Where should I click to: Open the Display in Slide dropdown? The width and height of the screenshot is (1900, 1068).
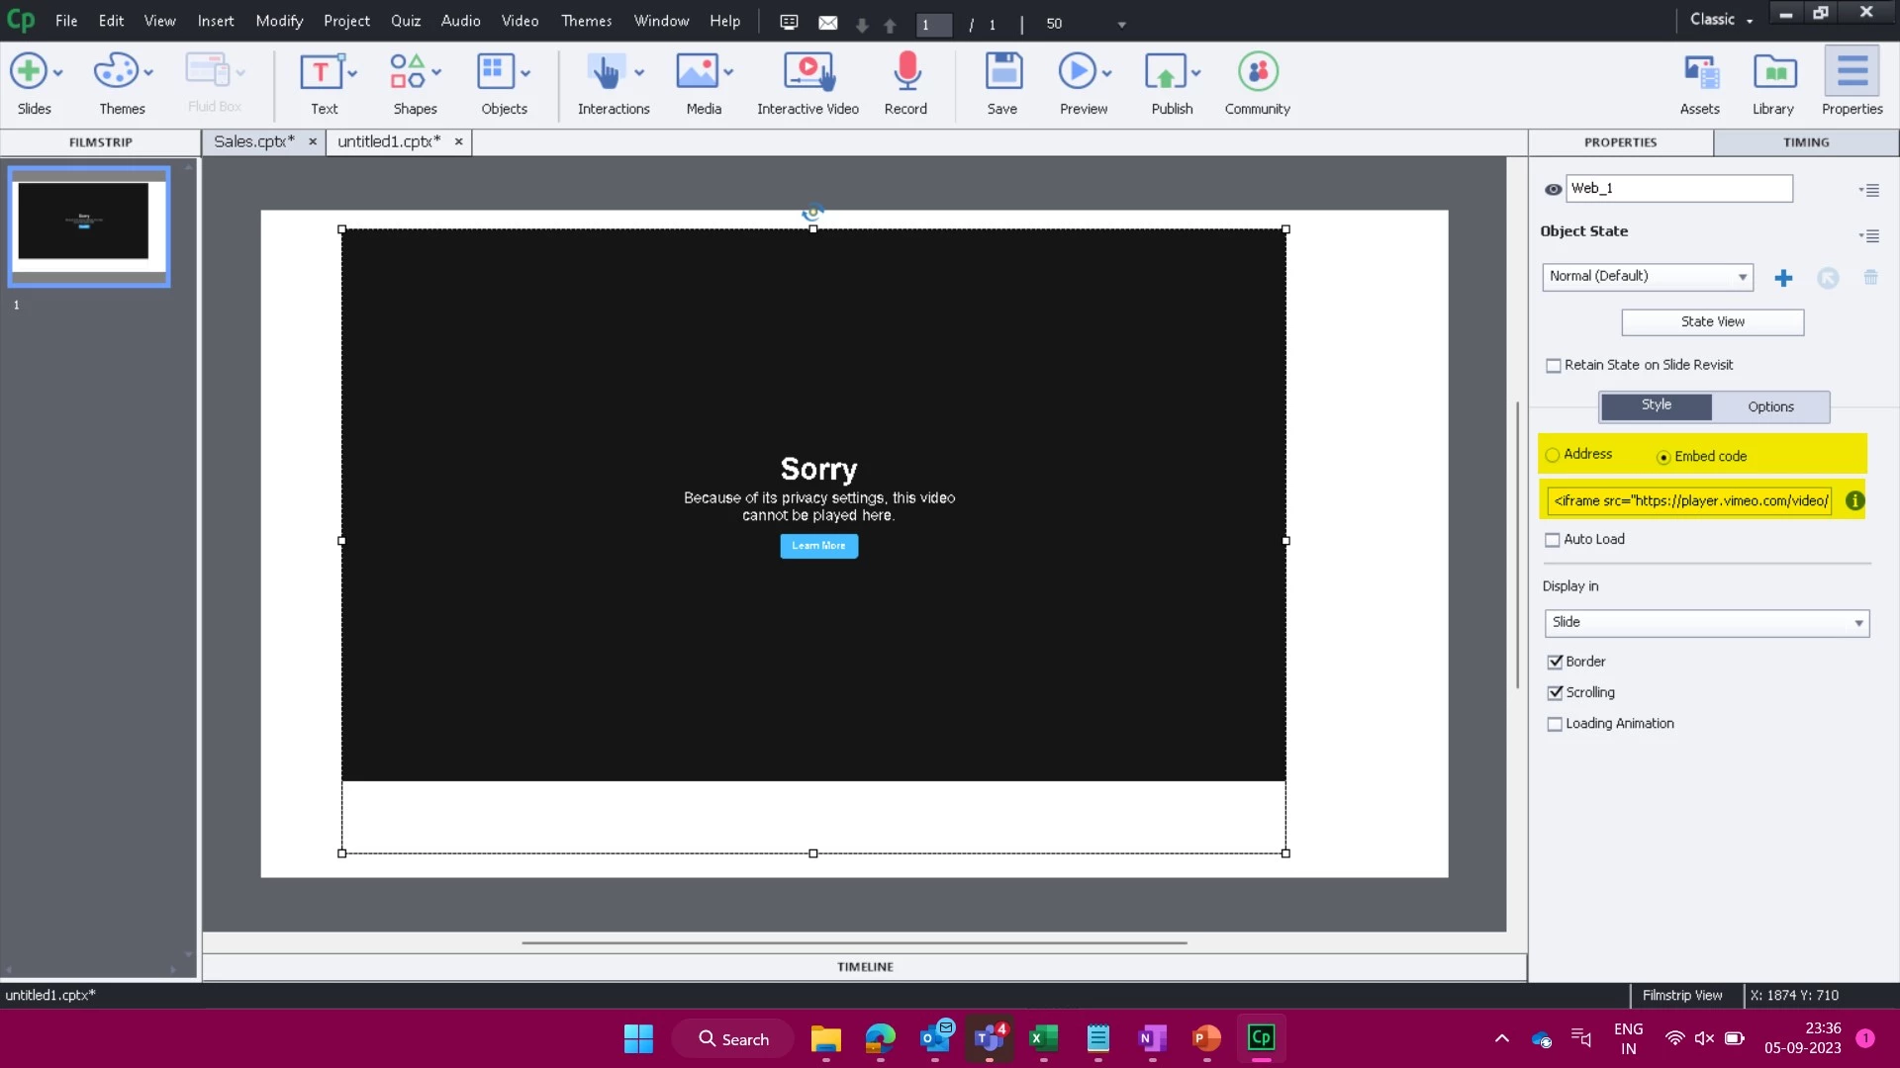pos(1706,623)
